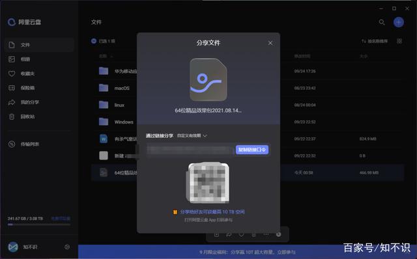Click heart favorite icon in floating toolbar
Image resolution: width=417 pixels, height=259 pixels.
pyautogui.click(x=241, y=234)
